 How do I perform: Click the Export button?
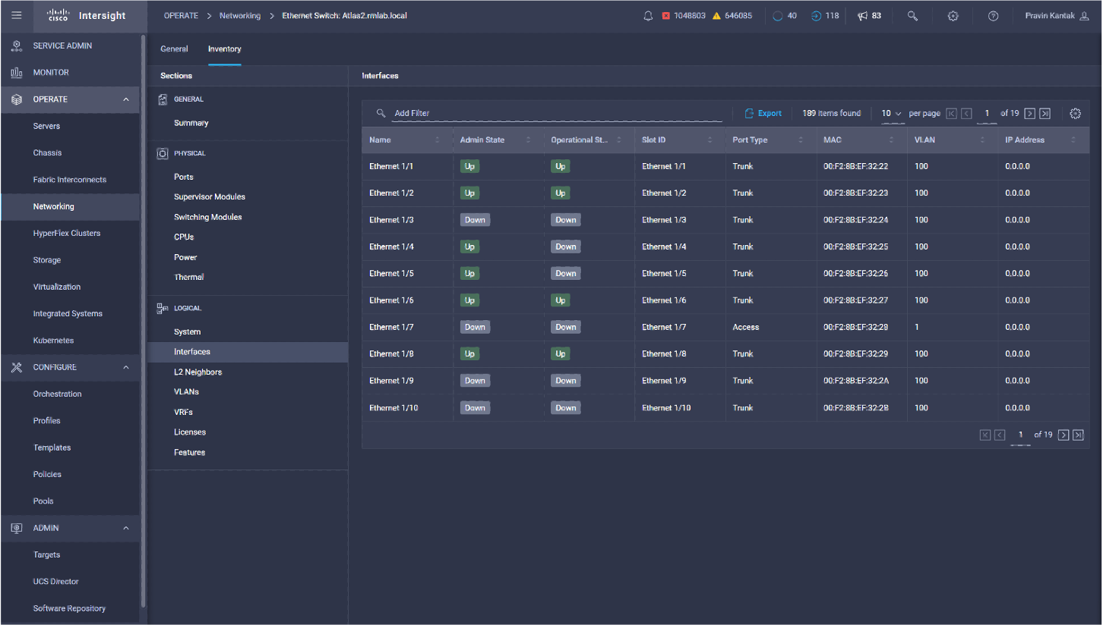[763, 114]
